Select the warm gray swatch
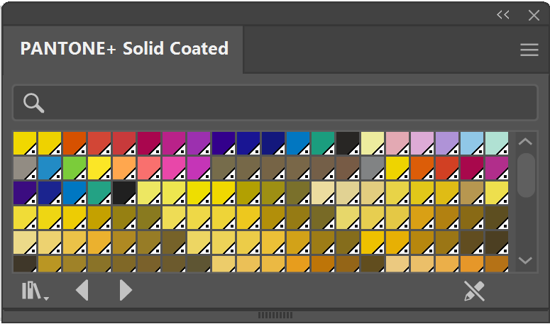The image size is (550, 324). (x=25, y=168)
